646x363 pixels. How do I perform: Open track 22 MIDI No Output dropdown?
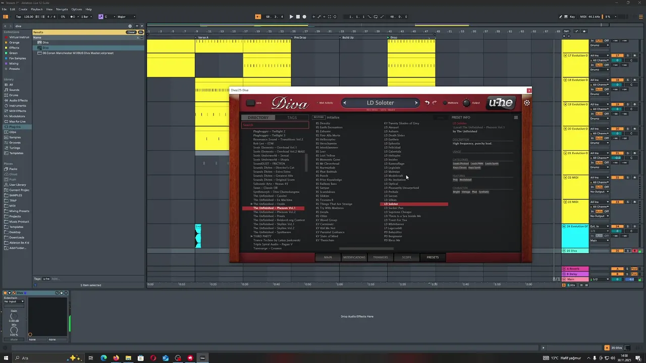[600, 192]
